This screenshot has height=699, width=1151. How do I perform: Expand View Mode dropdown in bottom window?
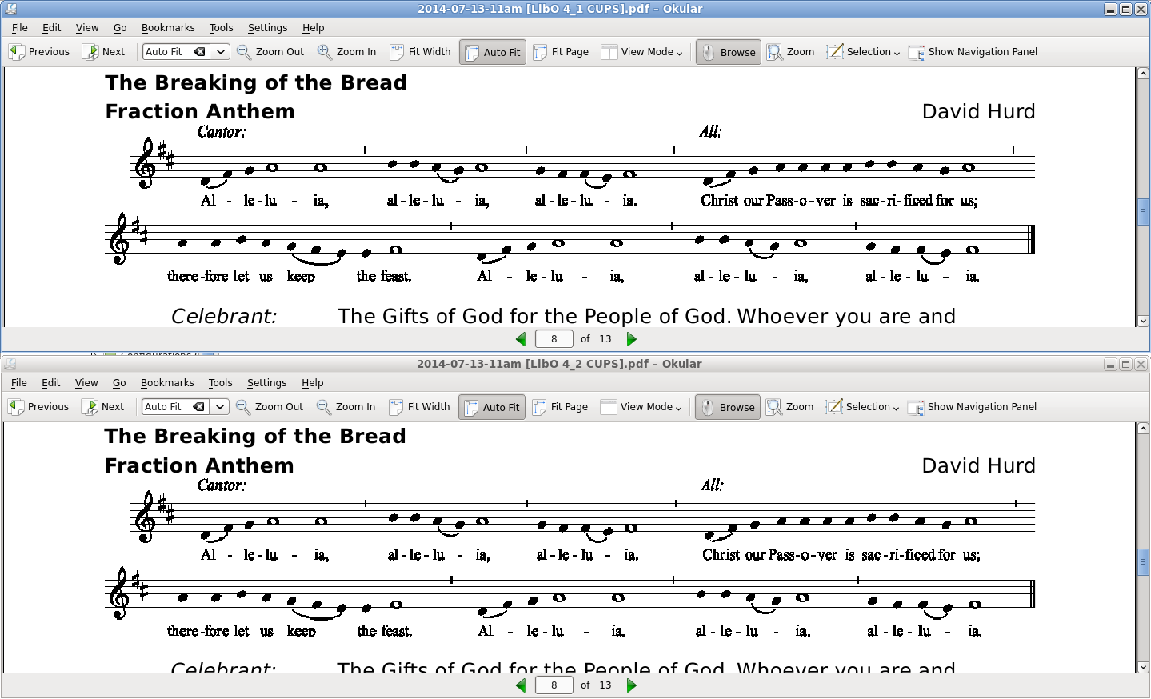point(641,407)
